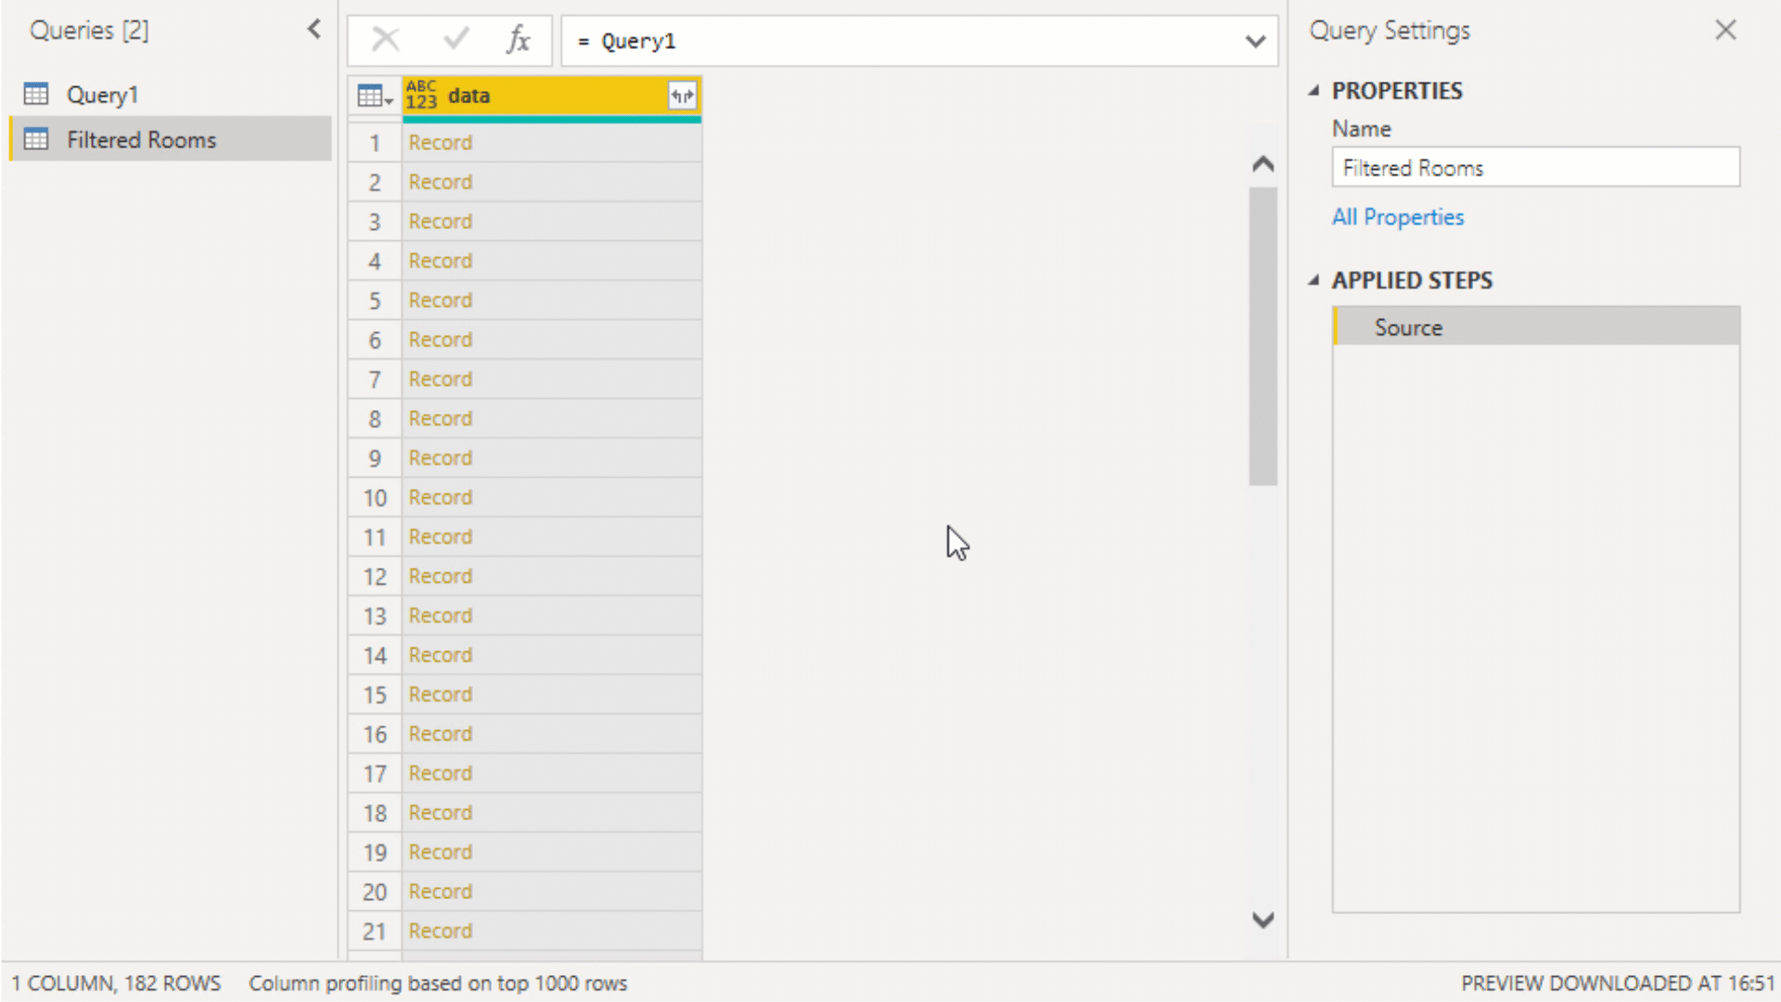1781x1002 pixels.
Task: Click the Filtered Rooms table icon
Action: point(35,139)
